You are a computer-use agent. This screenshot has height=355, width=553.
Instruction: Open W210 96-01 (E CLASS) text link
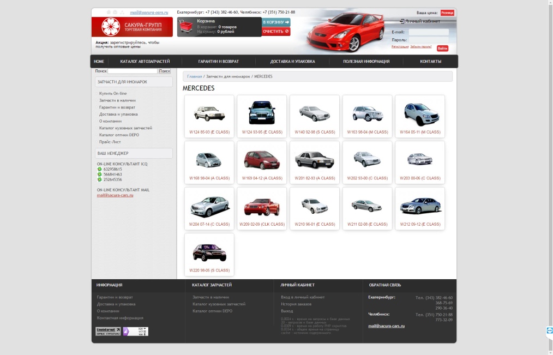pos(315,224)
